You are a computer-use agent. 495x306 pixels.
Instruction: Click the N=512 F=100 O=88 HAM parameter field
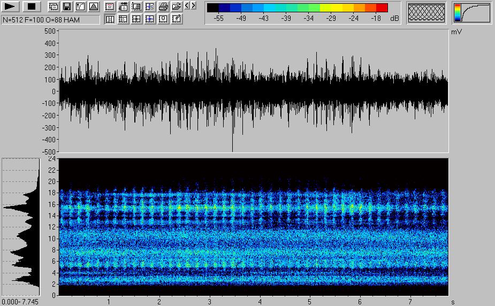pos(51,20)
